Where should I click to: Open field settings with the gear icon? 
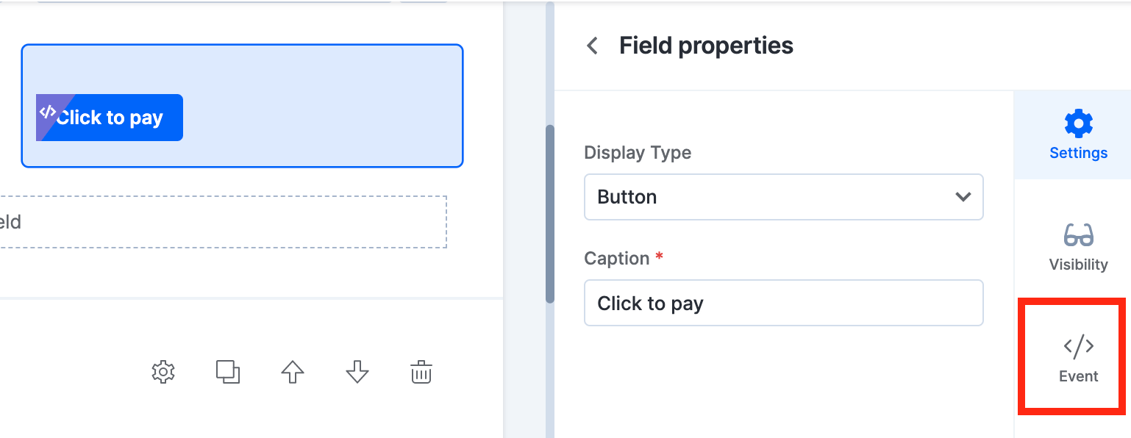(x=163, y=372)
